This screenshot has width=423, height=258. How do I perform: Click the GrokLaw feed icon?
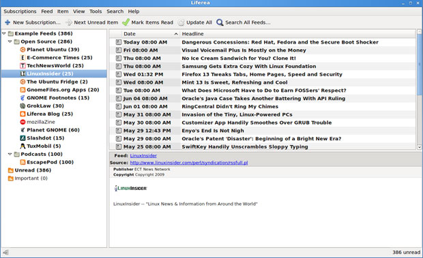pos(23,106)
